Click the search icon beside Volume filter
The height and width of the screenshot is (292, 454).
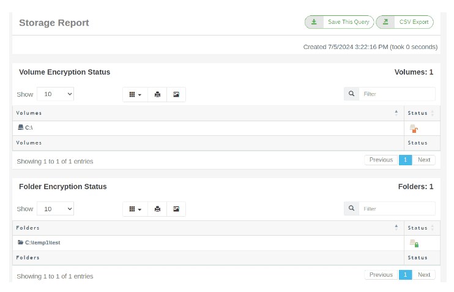click(351, 94)
